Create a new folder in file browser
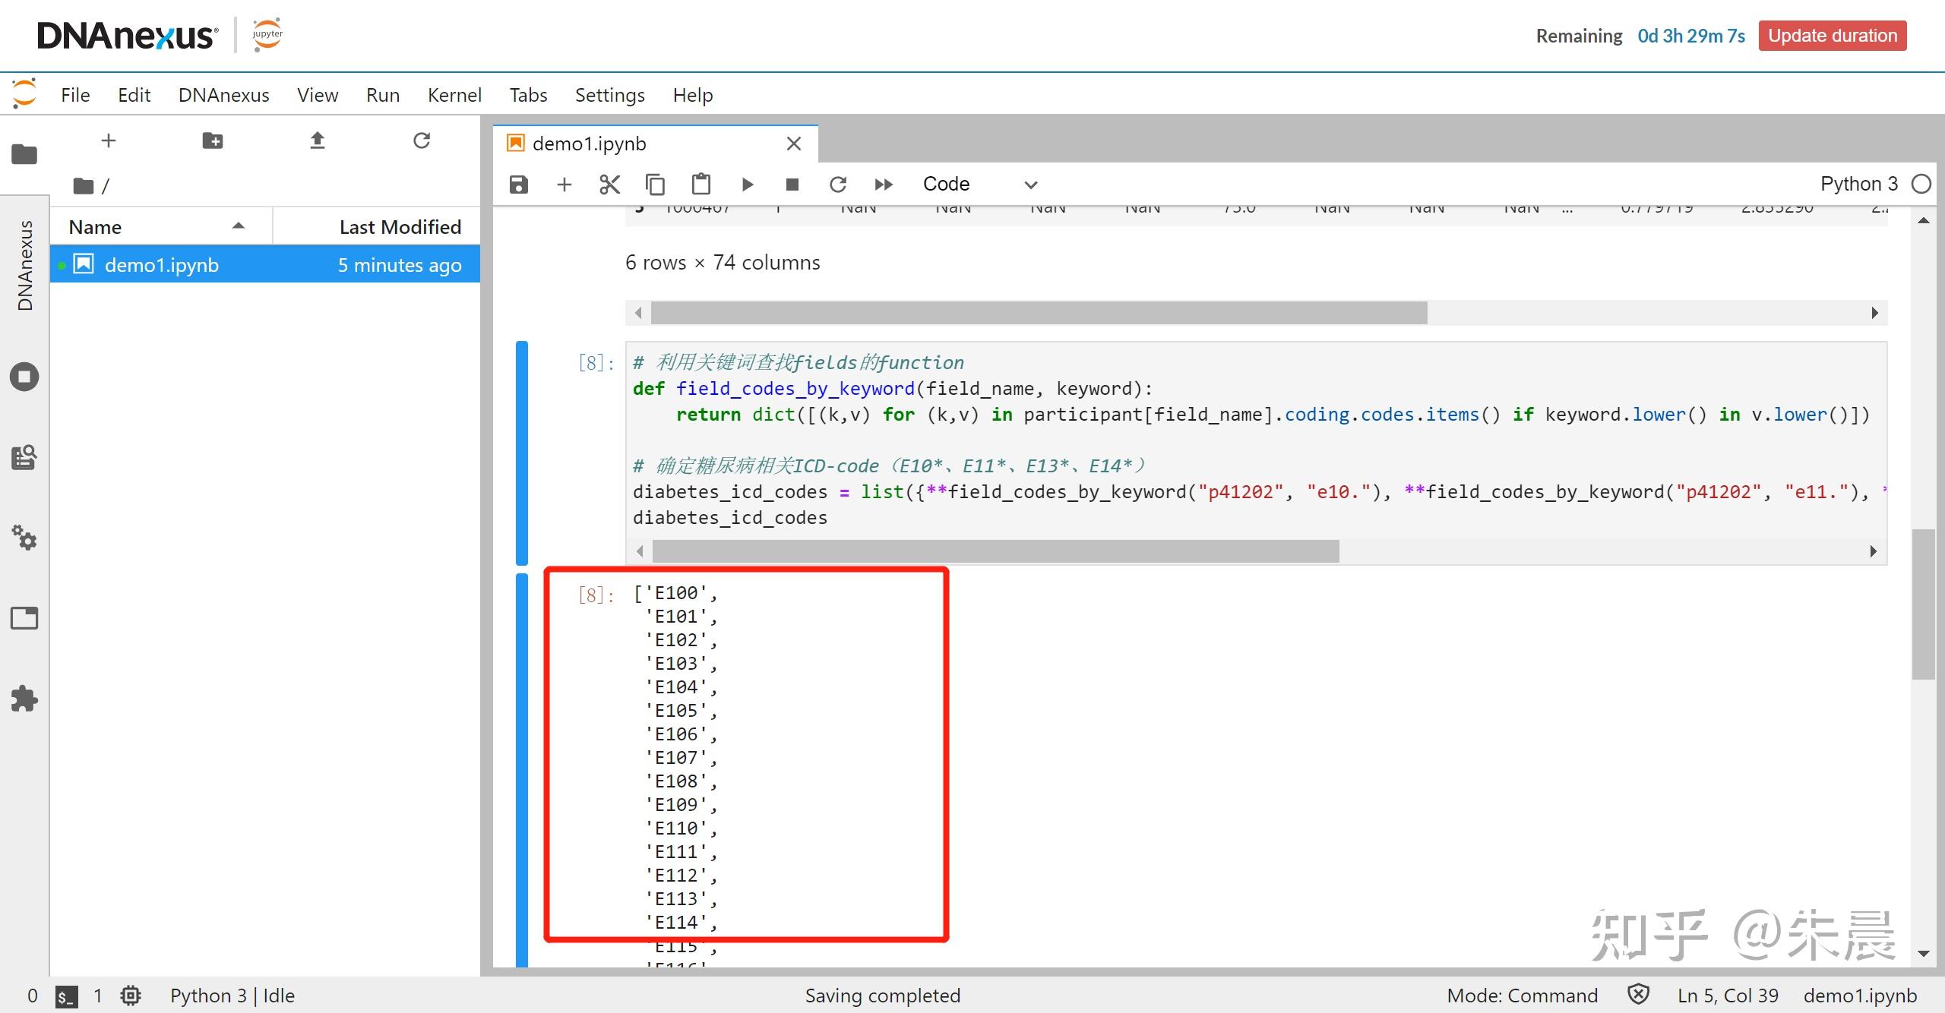 (x=213, y=140)
